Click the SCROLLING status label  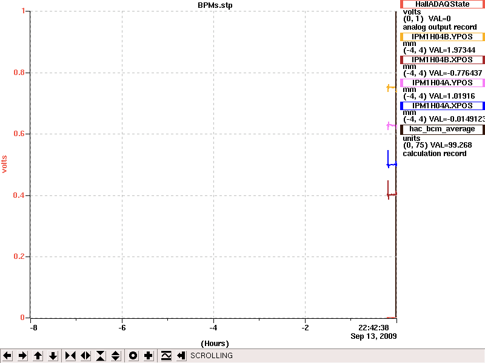coord(212,356)
